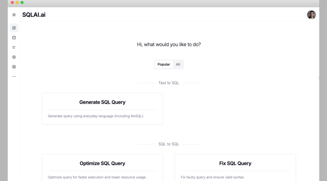Click the macOS green maximize button
Viewport: 327px width, 181px height.
[22, 3]
